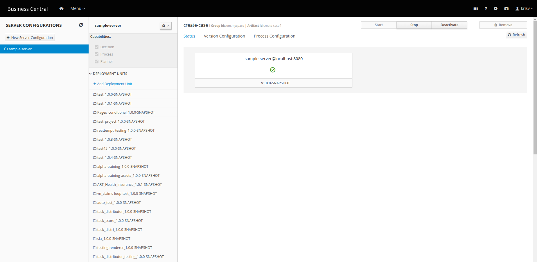Click the page vertical scrollbar
Image resolution: width=537 pixels, height=262 pixels.
point(535,87)
